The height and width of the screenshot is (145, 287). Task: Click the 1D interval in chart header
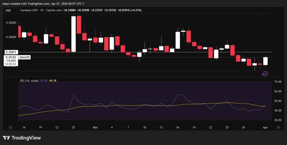point(42,10)
